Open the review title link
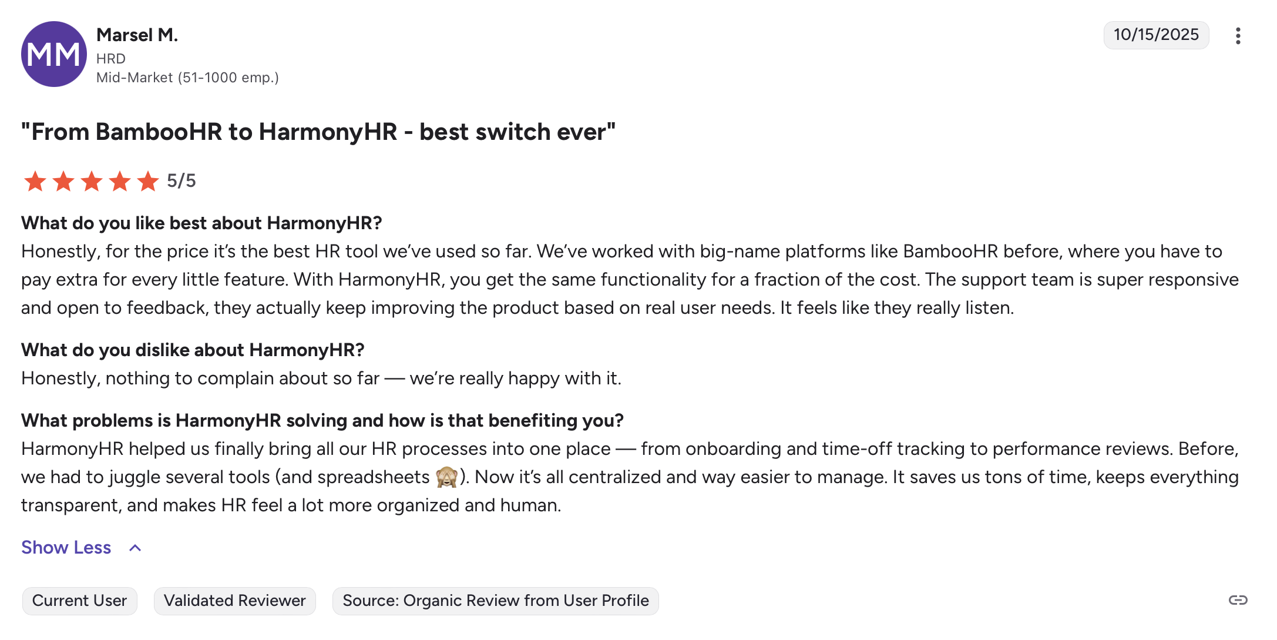The image size is (1277, 640). [318, 132]
